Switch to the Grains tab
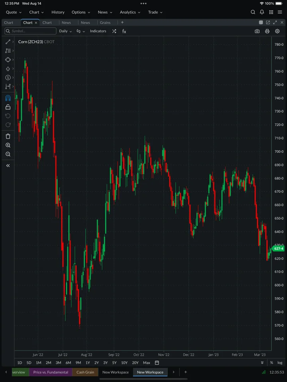287x382 pixels. point(105,22)
